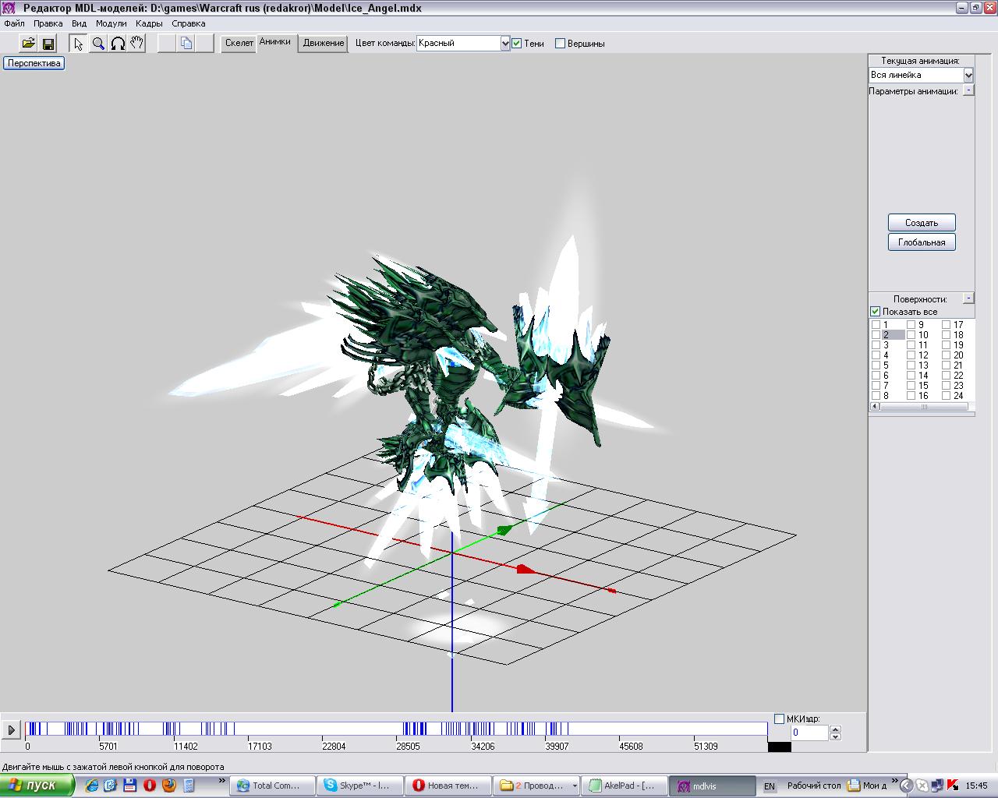The image size is (998, 798).
Task: Toggle Показать все checkbox
Action: click(876, 312)
